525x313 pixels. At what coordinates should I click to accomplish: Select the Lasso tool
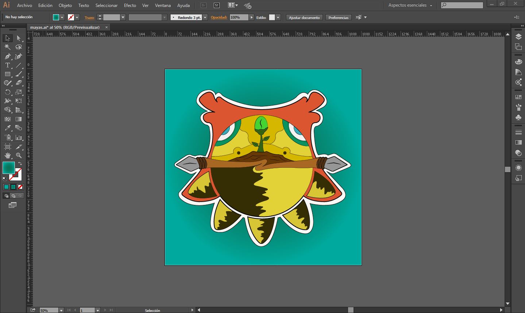tap(19, 47)
